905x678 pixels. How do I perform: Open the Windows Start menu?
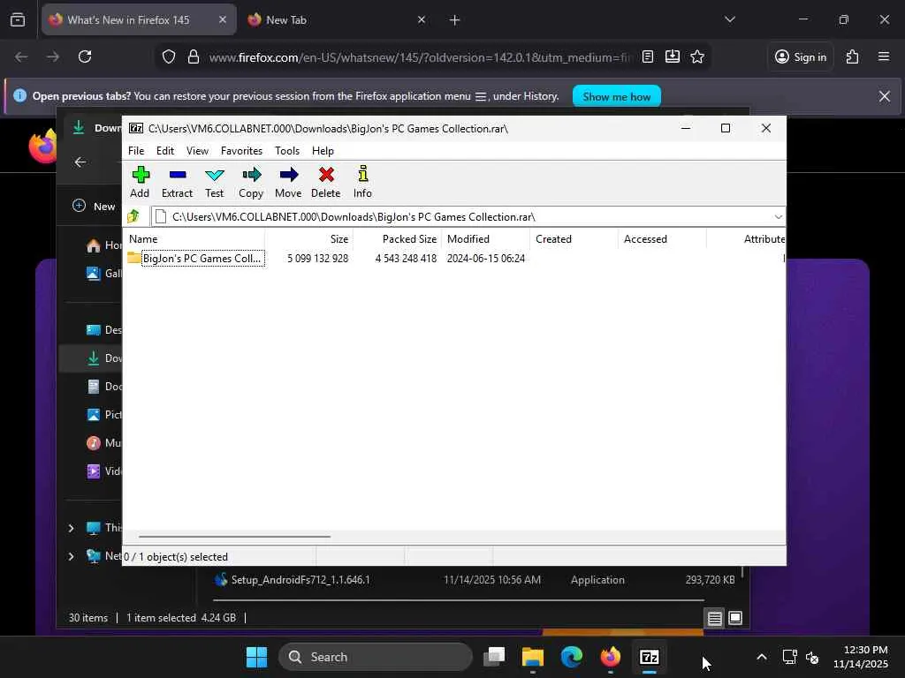pyautogui.click(x=256, y=657)
